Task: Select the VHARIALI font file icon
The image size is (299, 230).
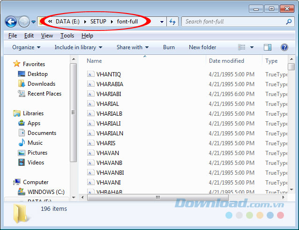Action: tap(90, 123)
